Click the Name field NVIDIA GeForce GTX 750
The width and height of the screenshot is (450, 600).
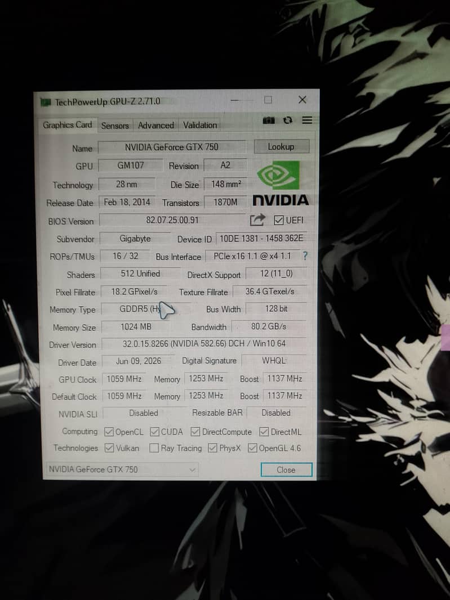pyautogui.click(x=172, y=147)
